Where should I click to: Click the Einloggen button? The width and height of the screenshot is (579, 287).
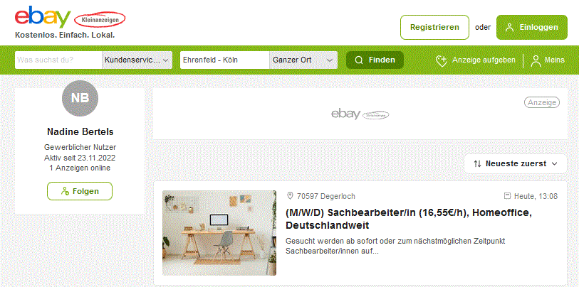[532, 27]
